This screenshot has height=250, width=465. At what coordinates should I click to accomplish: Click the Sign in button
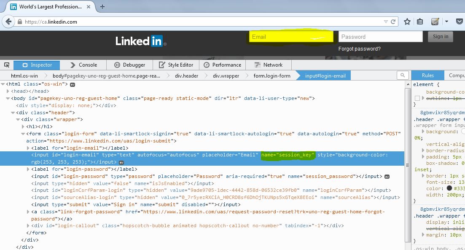pos(440,37)
